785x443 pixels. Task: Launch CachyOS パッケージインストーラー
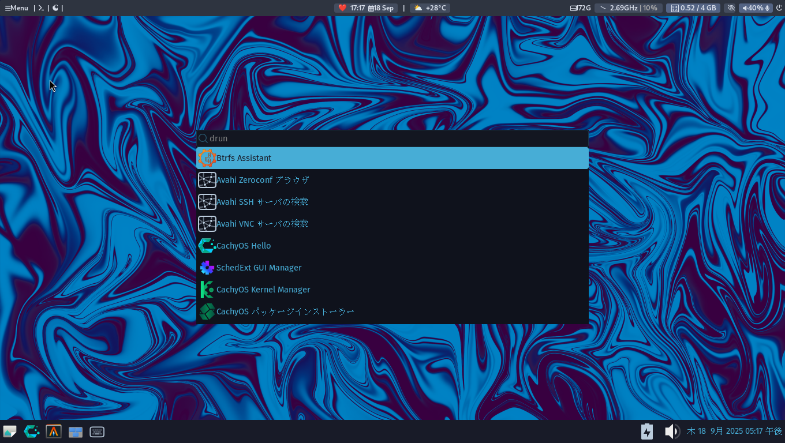pyautogui.click(x=392, y=311)
